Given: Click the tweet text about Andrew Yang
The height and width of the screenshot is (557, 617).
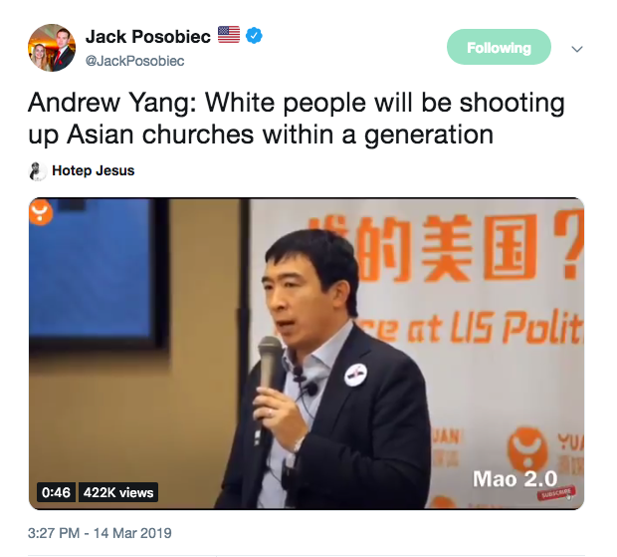Looking at the screenshot, I should (x=297, y=119).
